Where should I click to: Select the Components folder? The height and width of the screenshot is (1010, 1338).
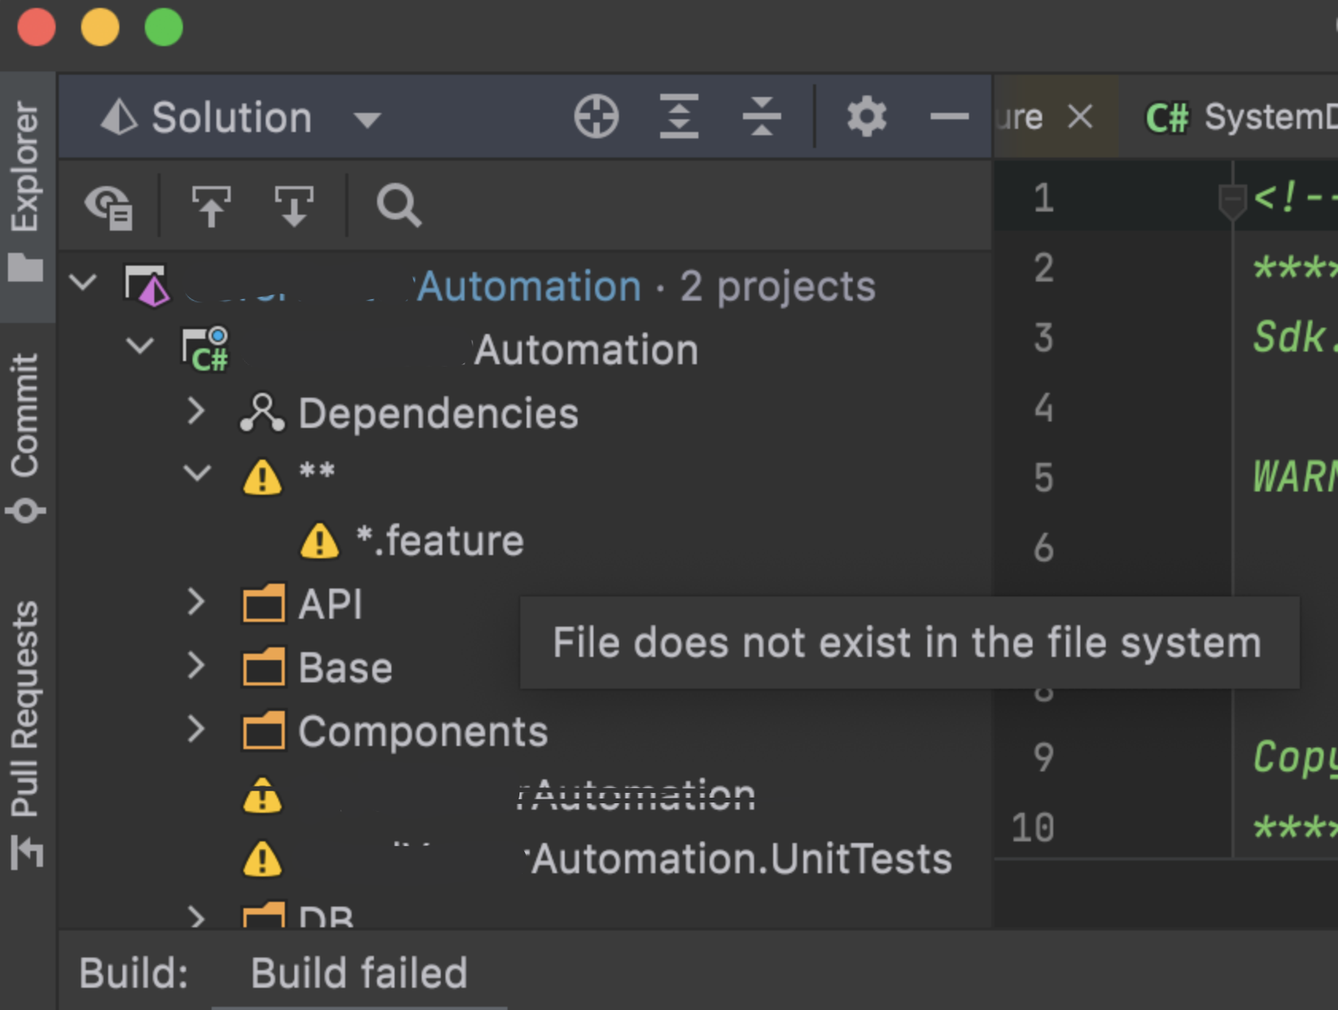[x=422, y=732]
